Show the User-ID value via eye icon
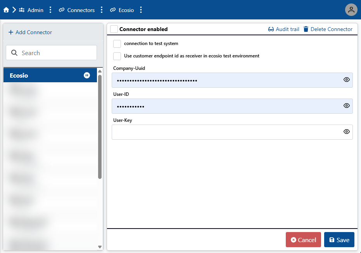The height and width of the screenshot is (253, 361). tap(347, 106)
